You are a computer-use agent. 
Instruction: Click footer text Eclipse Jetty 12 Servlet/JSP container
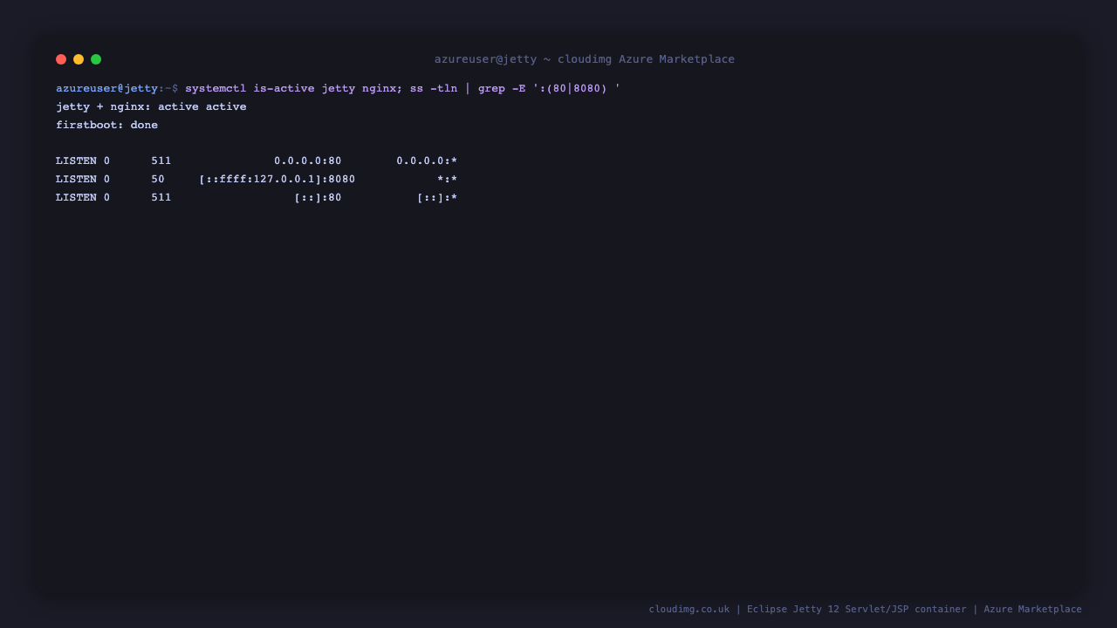click(x=857, y=610)
